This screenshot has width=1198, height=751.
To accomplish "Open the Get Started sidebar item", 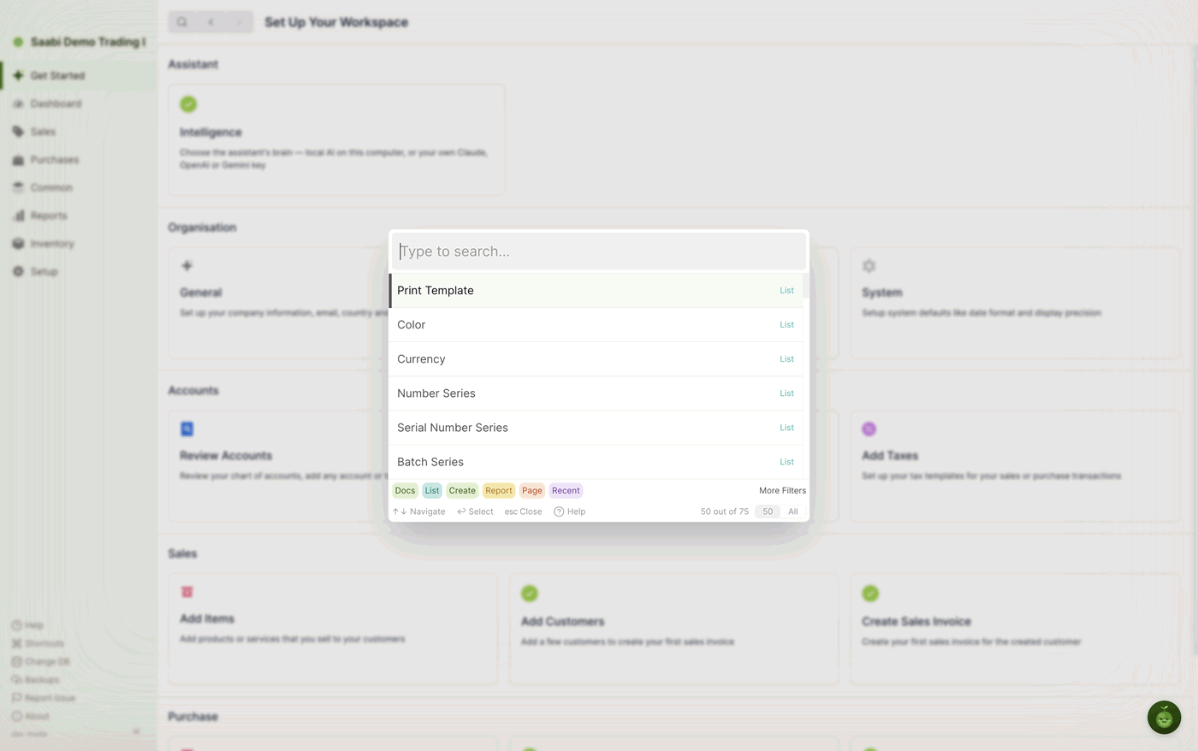I will point(78,75).
